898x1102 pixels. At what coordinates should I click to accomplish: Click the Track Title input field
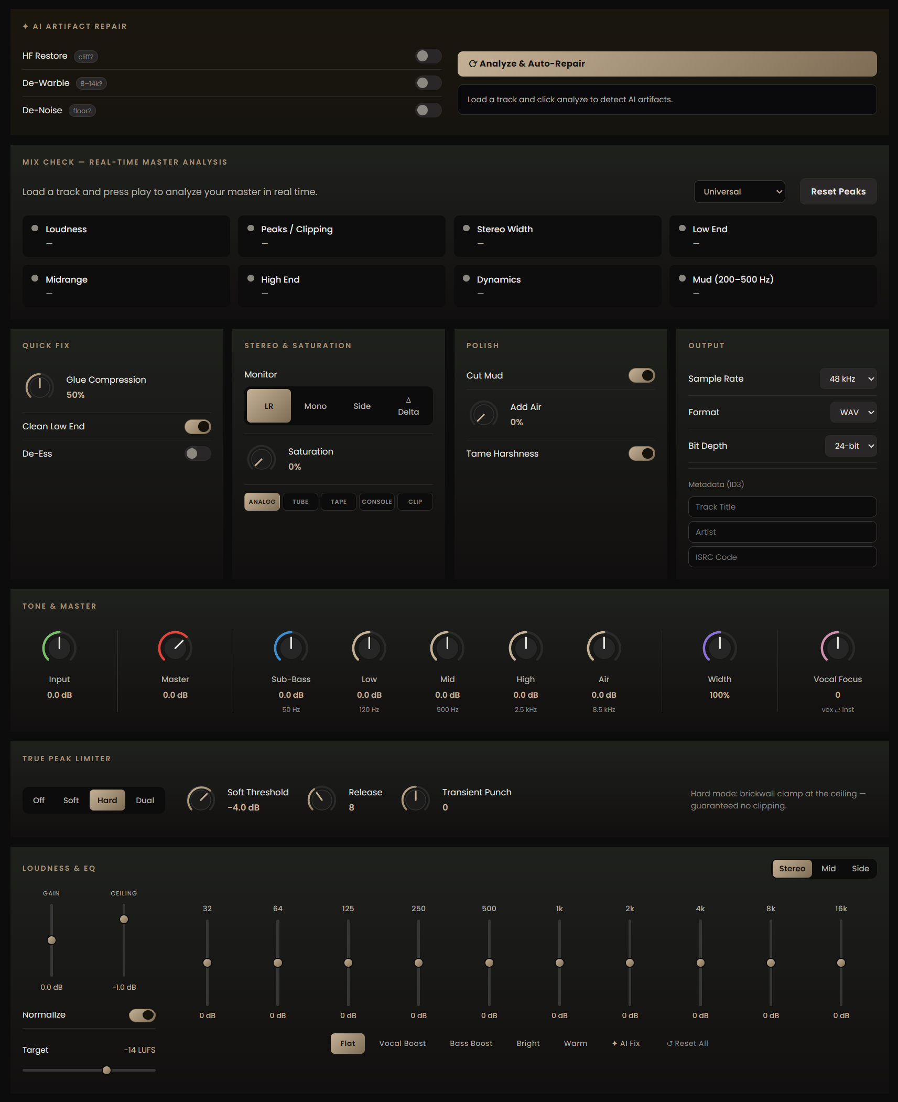coord(782,507)
